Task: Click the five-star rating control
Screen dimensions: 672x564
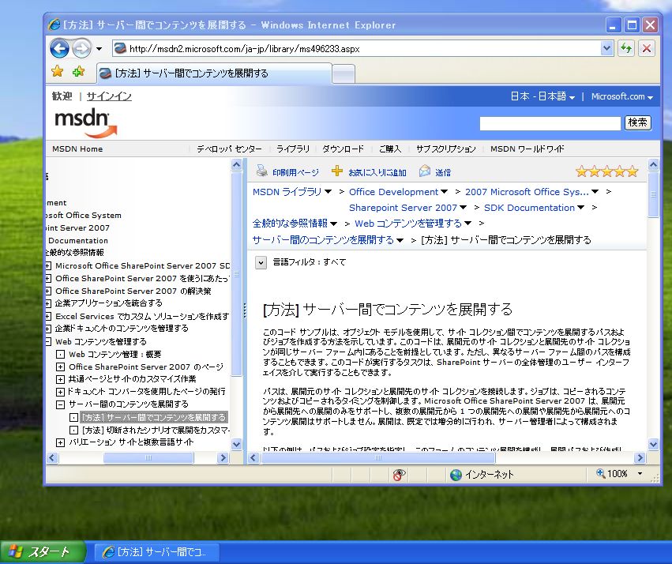Action: click(x=607, y=172)
